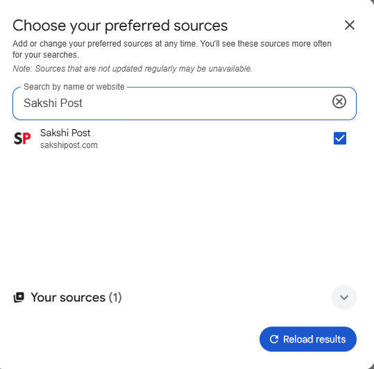The height and width of the screenshot is (369, 374).
Task: Click the Reload results button
Action: pyautogui.click(x=308, y=339)
